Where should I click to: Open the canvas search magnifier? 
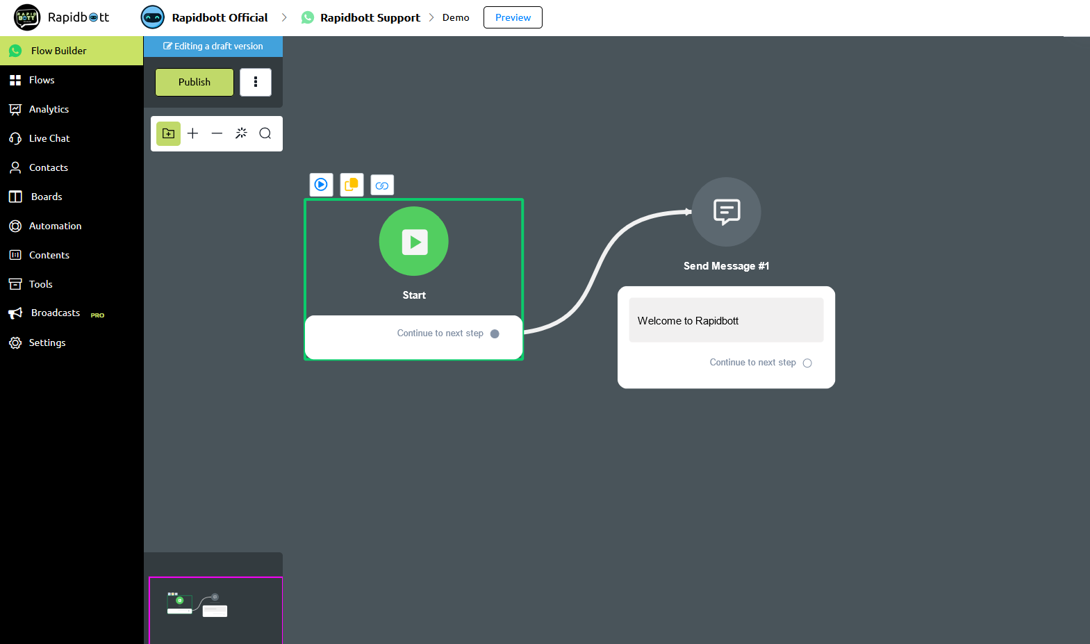point(265,133)
